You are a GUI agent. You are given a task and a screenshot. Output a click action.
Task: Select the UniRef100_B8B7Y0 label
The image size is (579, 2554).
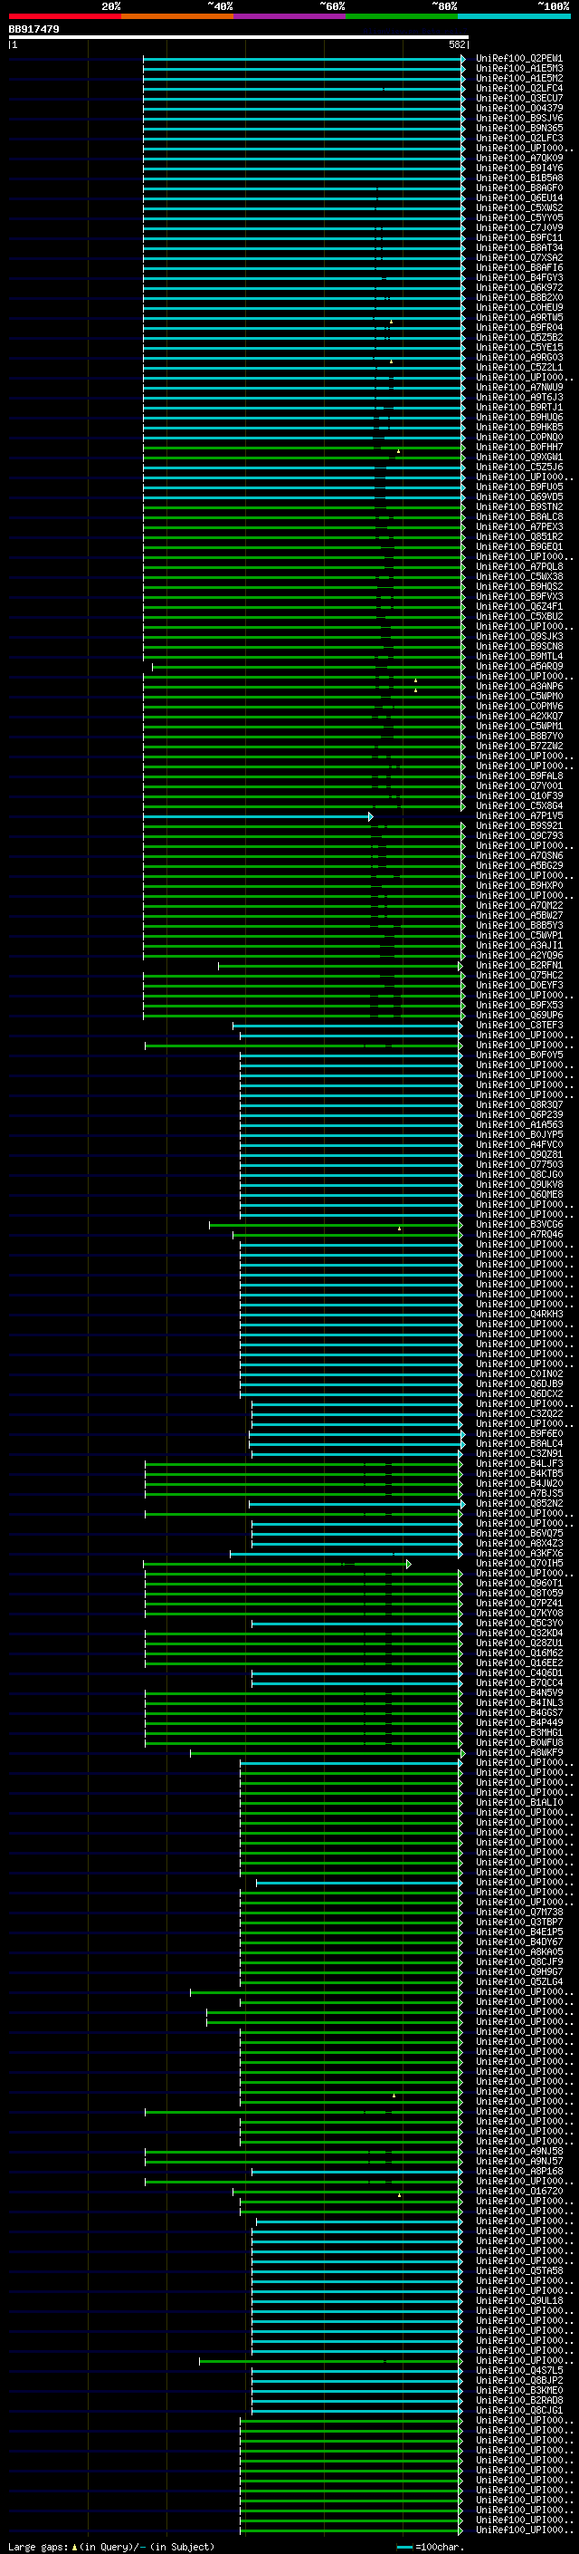[519, 737]
